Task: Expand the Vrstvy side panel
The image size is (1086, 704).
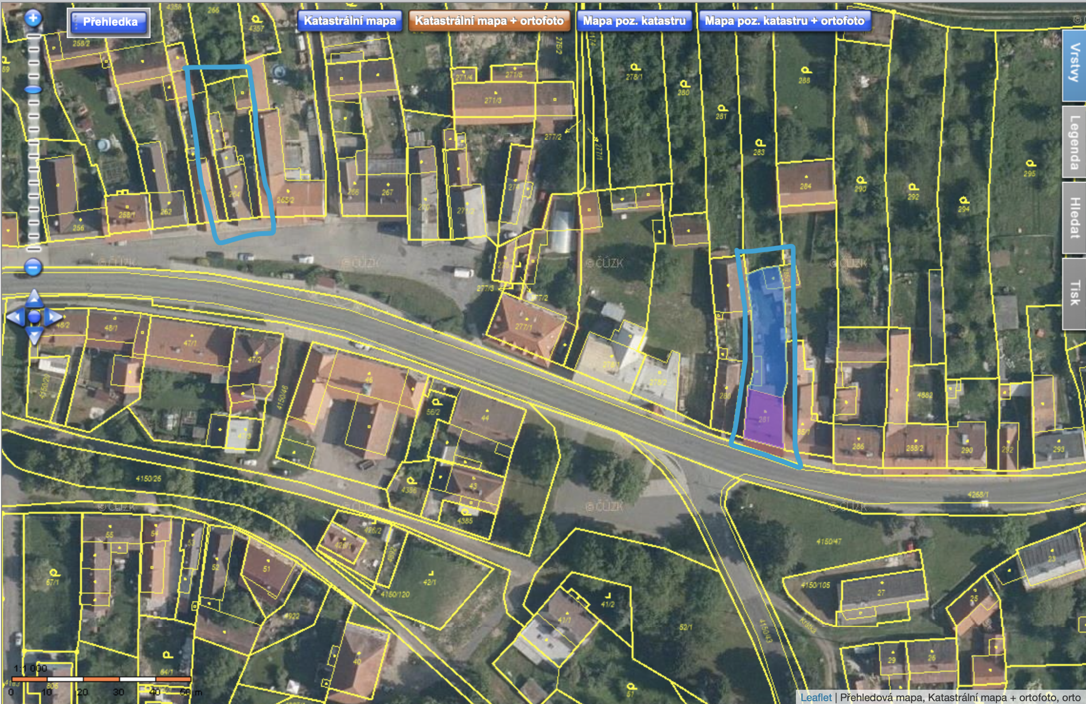Action: click(x=1074, y=65)
